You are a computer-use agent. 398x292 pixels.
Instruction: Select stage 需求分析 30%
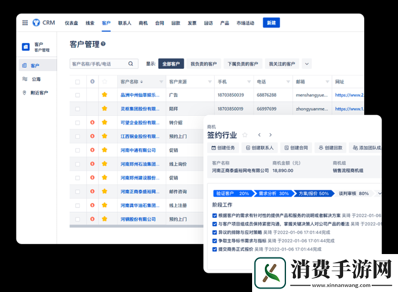(x=274, y=193)
